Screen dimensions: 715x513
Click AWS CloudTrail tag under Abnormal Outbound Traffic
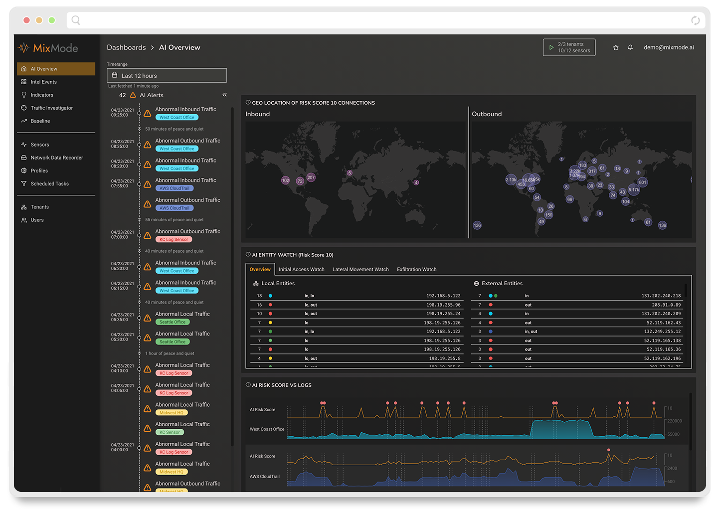coord(175,208)
